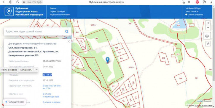215x108 pixels.
Task: Activate the ruler measurement tool
Action: coord(208,44)
